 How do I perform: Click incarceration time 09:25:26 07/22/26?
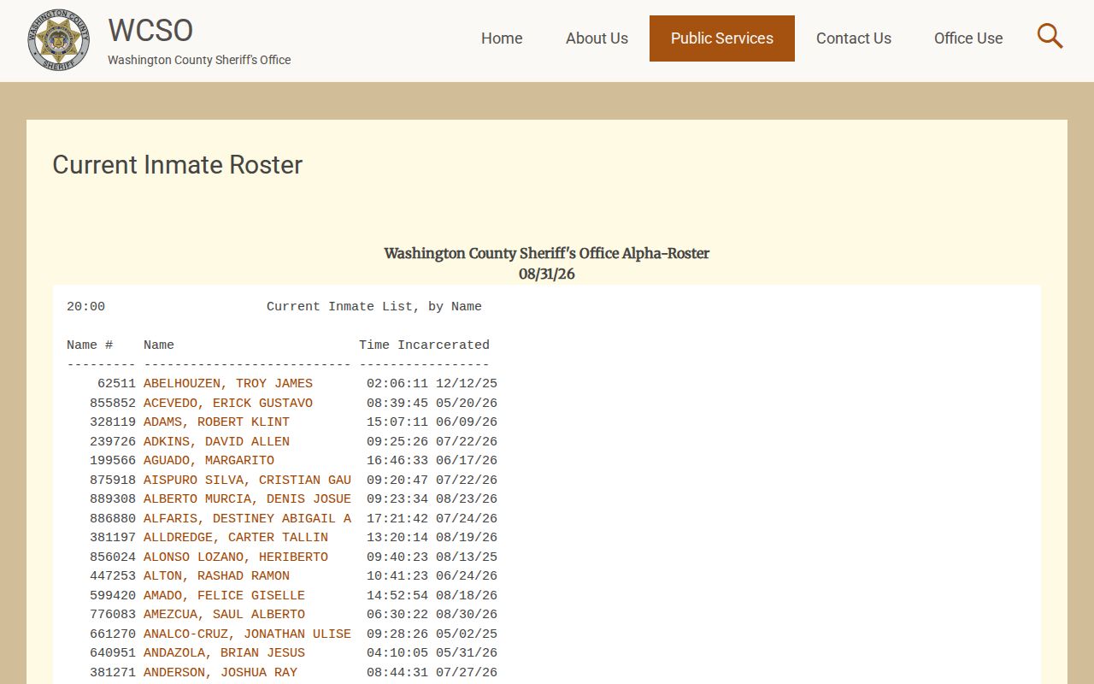(432, 442)
